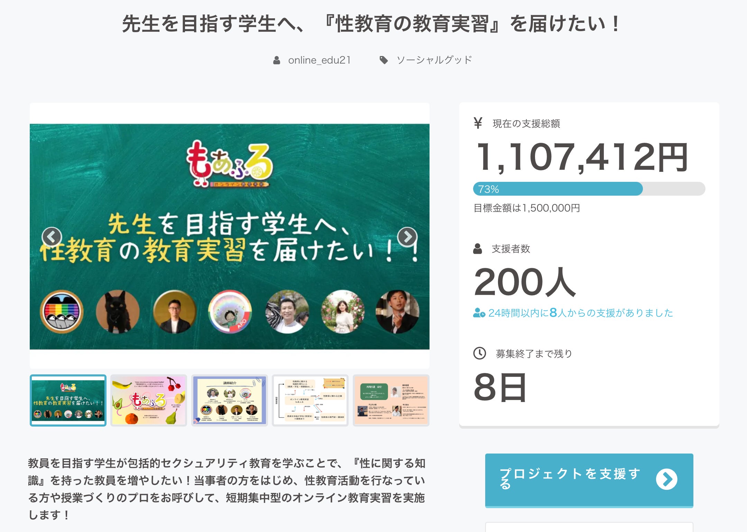The image size is (747, 532).
Task: Click the previous slide arrow on carousel
Action: pos(52,237)
